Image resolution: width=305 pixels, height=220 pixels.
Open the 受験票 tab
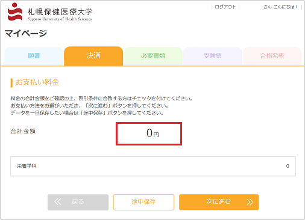tap(213, 56)
